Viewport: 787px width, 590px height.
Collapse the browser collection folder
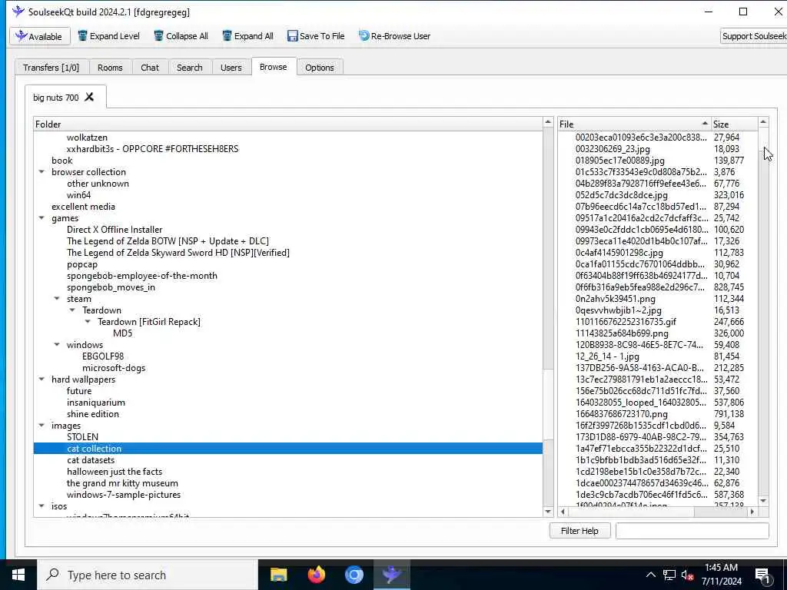coord(42,171)
